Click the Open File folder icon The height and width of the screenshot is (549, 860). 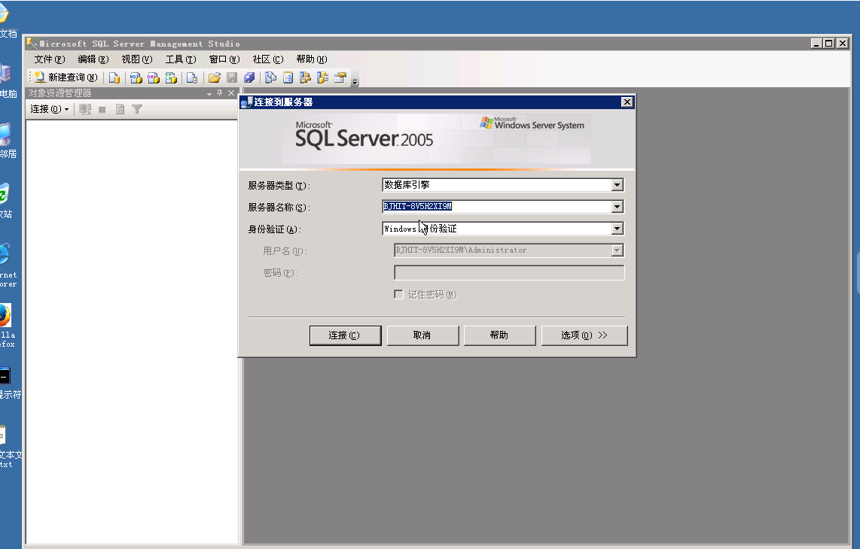coord(215,77)
